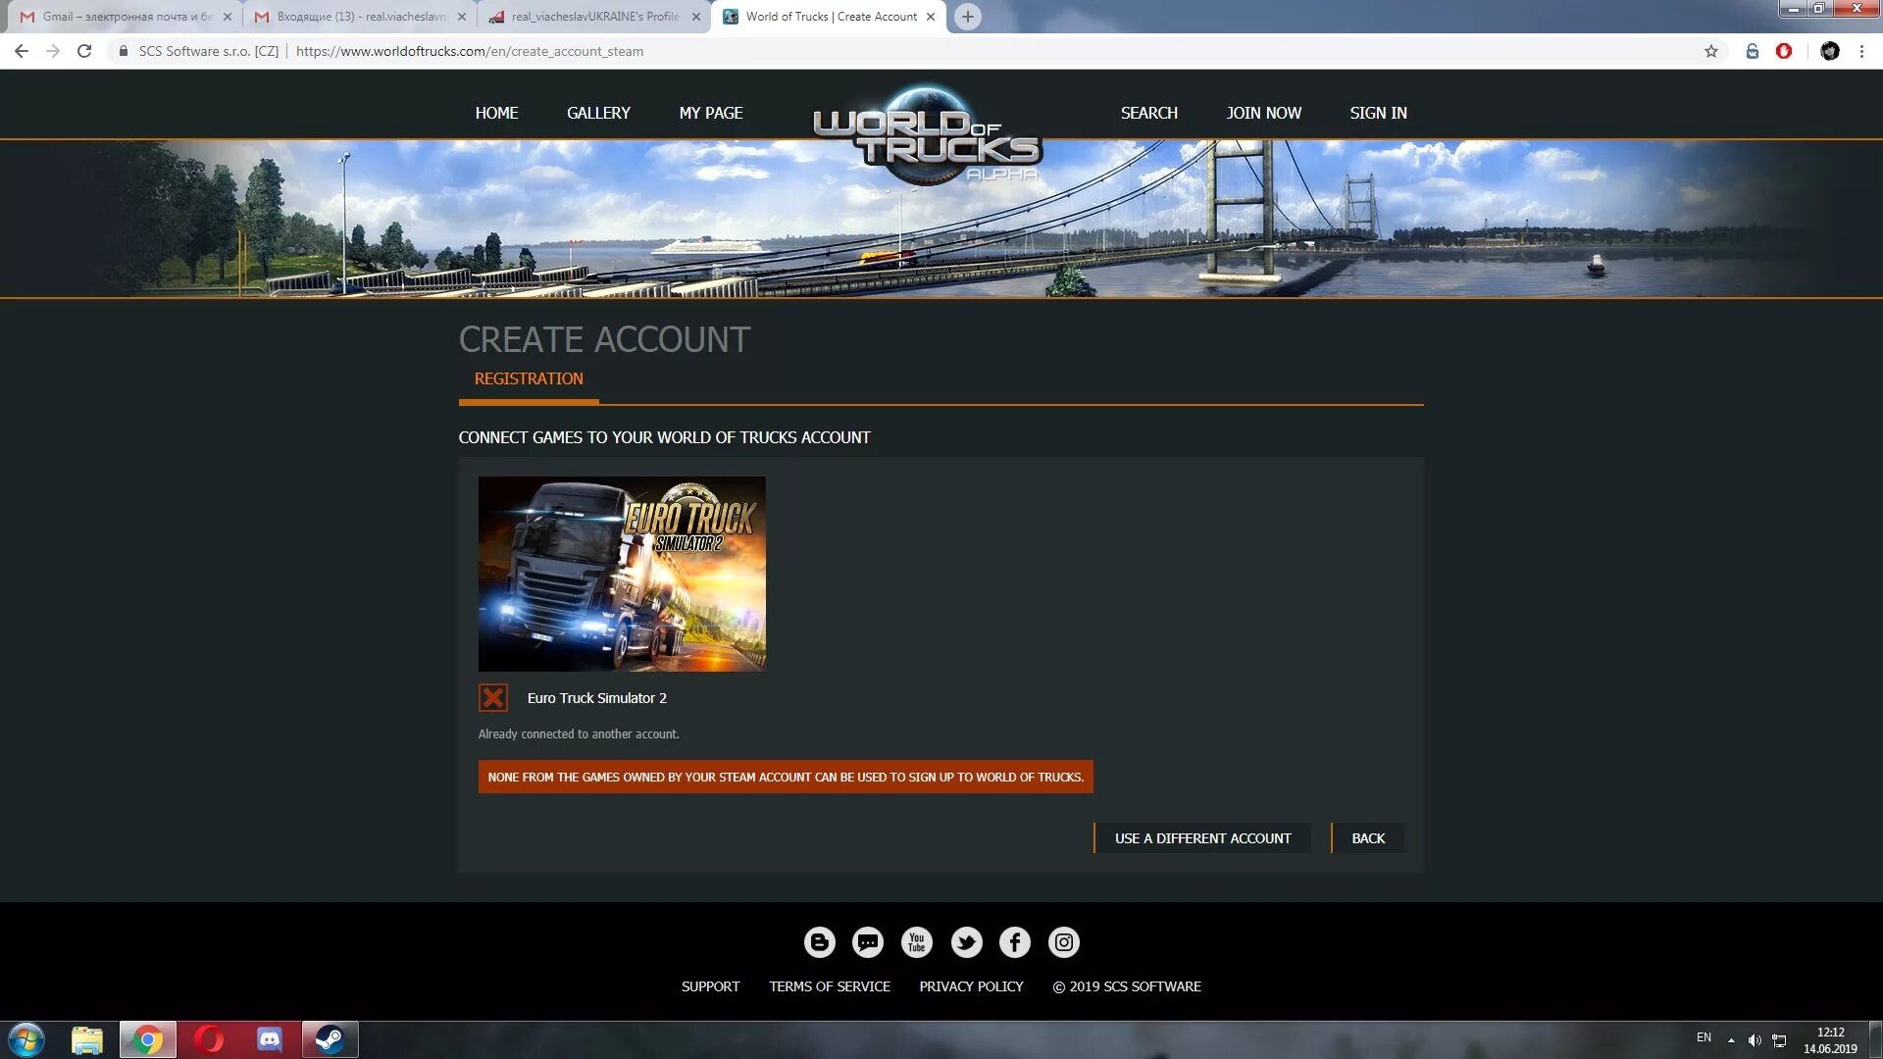The width and height of the screenshot is (1883, 1059).
Task: Open Steam from the taskbar
Action: coord(330,1039)
